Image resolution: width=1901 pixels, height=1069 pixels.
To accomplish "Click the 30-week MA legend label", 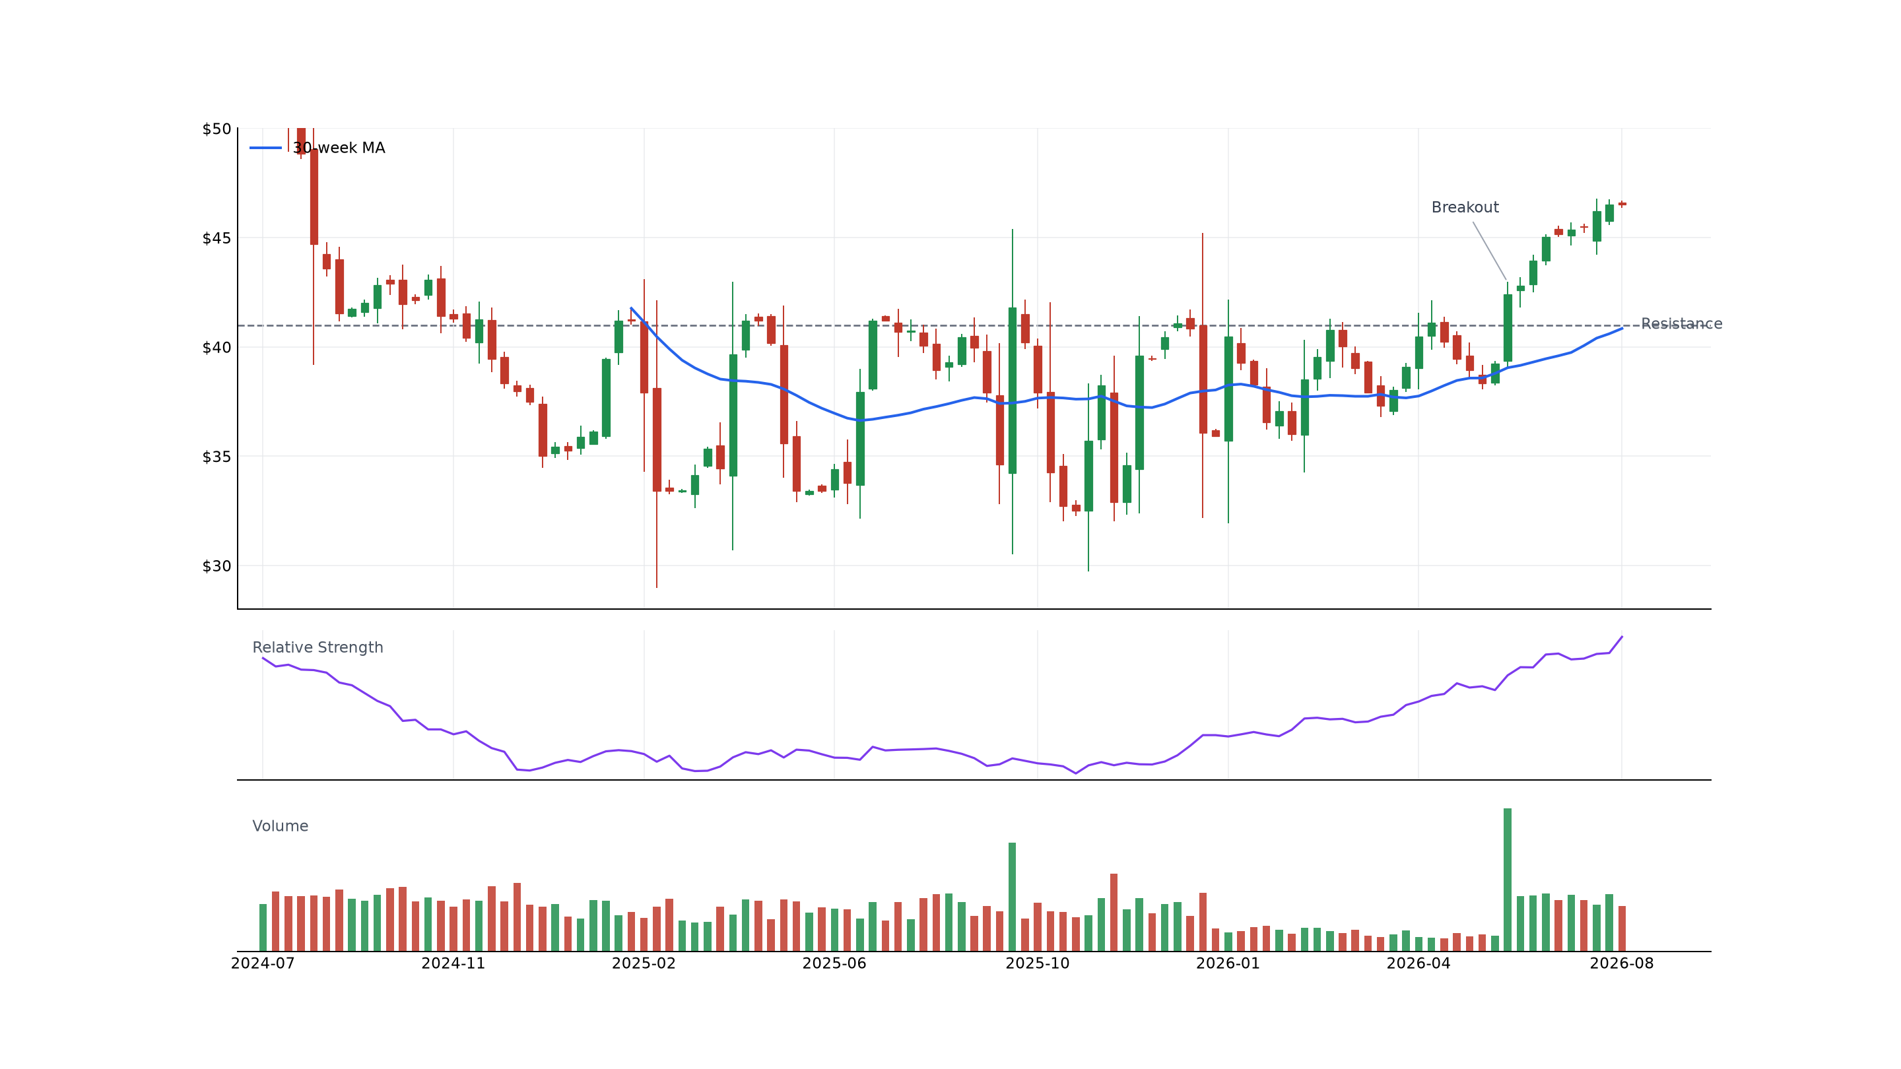I will [339, 148].
